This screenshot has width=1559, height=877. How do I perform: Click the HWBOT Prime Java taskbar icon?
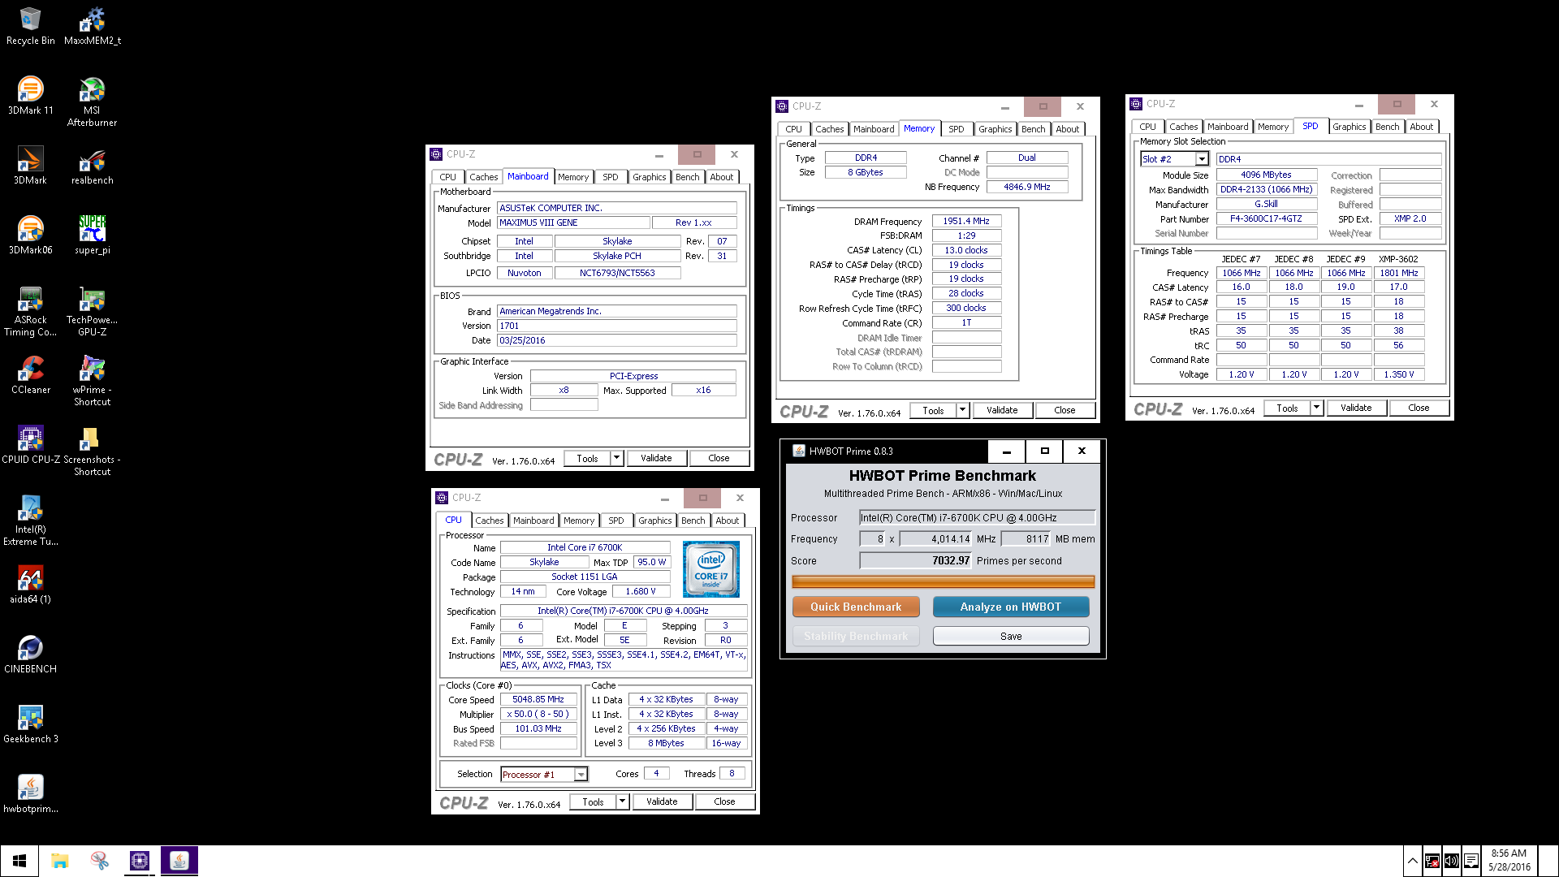(179, 861)
